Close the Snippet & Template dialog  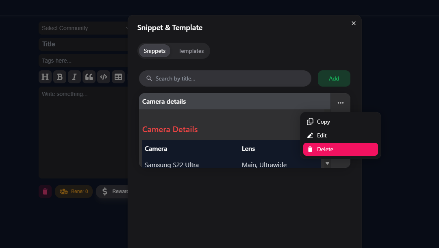pos(354,23)
